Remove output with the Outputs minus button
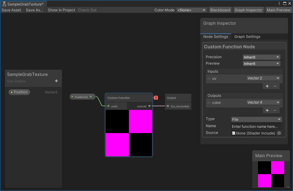293x191 pixels. tap(275, 110)
